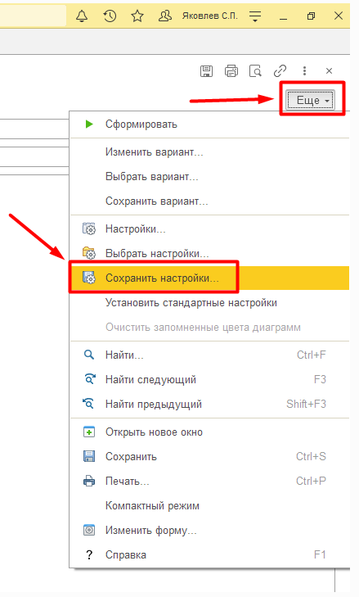This screenshot has width=359, height=597.
Task: Expand the Еще dropdown button
Action: click(311, 100)
